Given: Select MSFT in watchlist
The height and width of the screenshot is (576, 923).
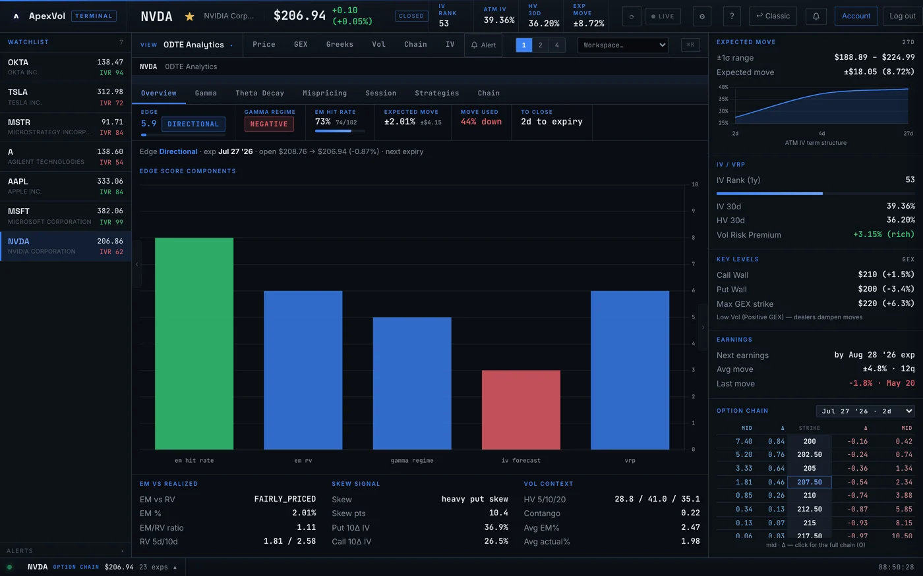Looking at the screenshot, I should click(x=65, y=216).
